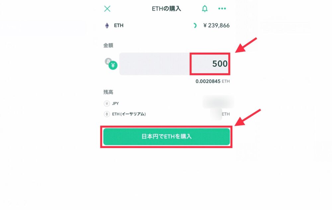The image size is (332, 210).
Task: Select the ETH currency name label
Action: pos(119,25)
